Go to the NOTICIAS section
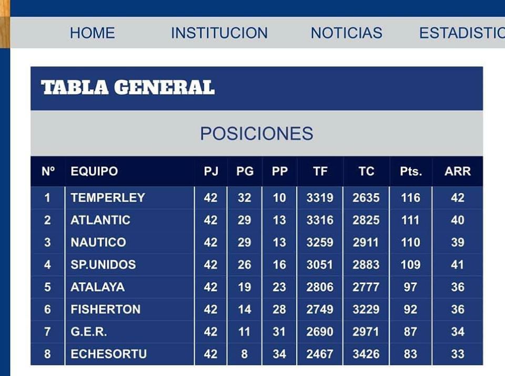The image size is (505, 376). 346,33
